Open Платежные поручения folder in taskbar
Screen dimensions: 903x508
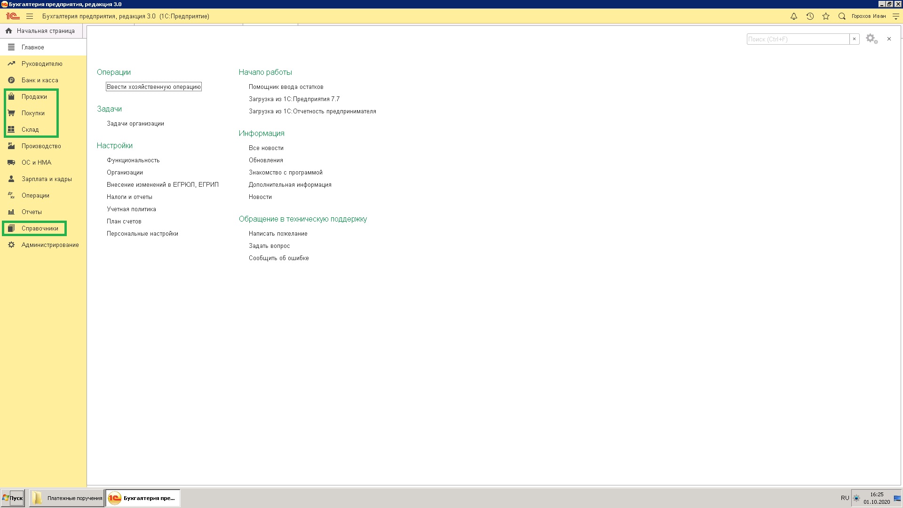coord(67,498)
